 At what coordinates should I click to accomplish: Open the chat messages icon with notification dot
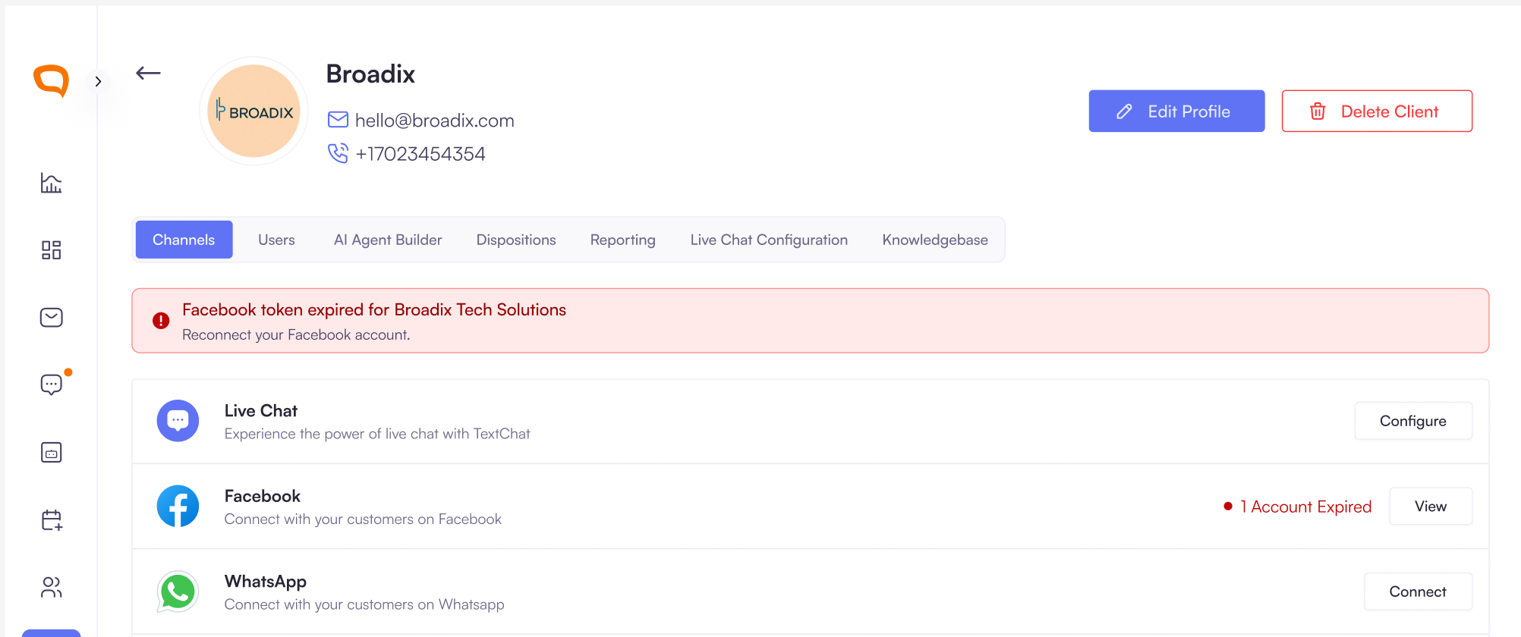pyautogui.click(x=52, y=384)
